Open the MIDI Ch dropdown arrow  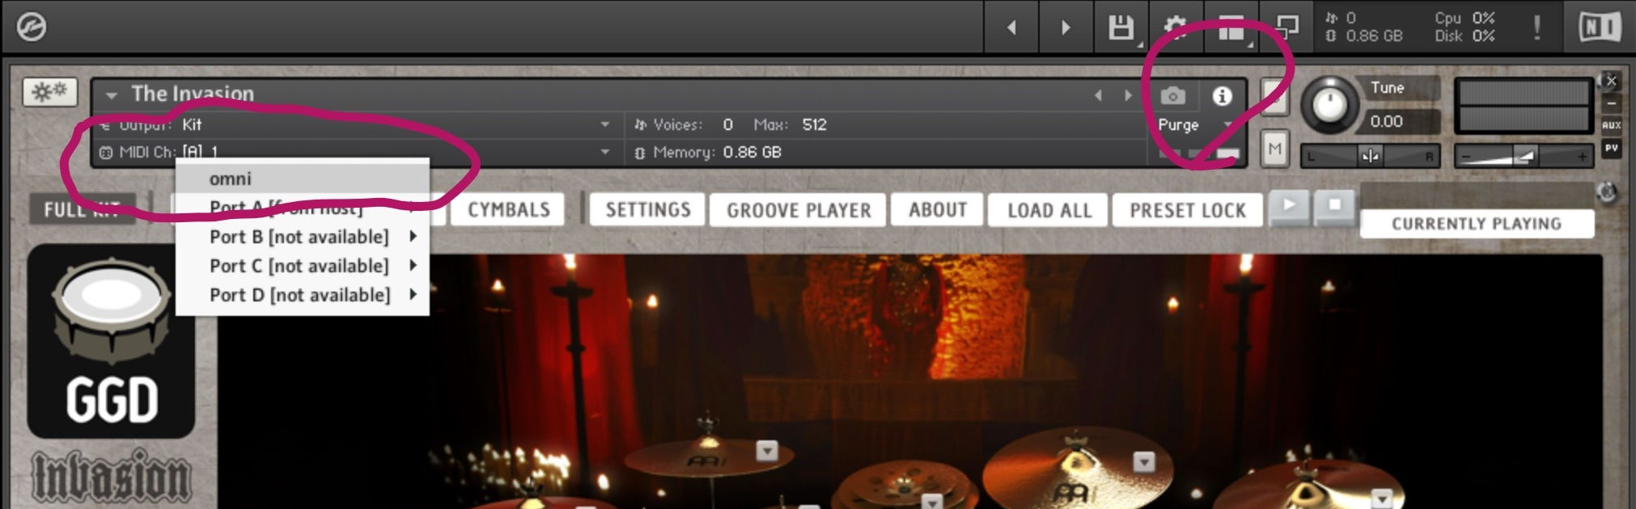[x=604, y=152]
